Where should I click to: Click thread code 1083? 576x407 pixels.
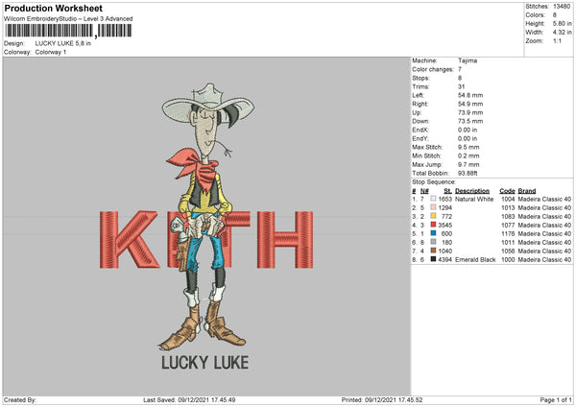click(508, 216)
